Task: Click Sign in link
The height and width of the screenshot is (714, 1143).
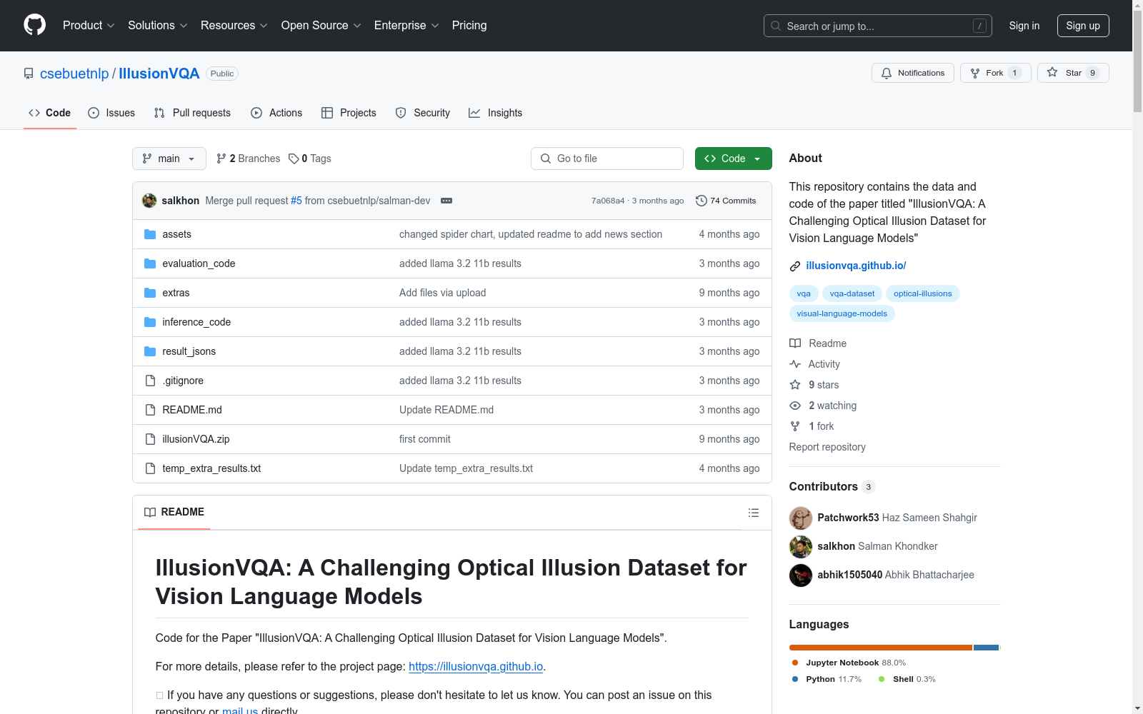Action: 1024,26
